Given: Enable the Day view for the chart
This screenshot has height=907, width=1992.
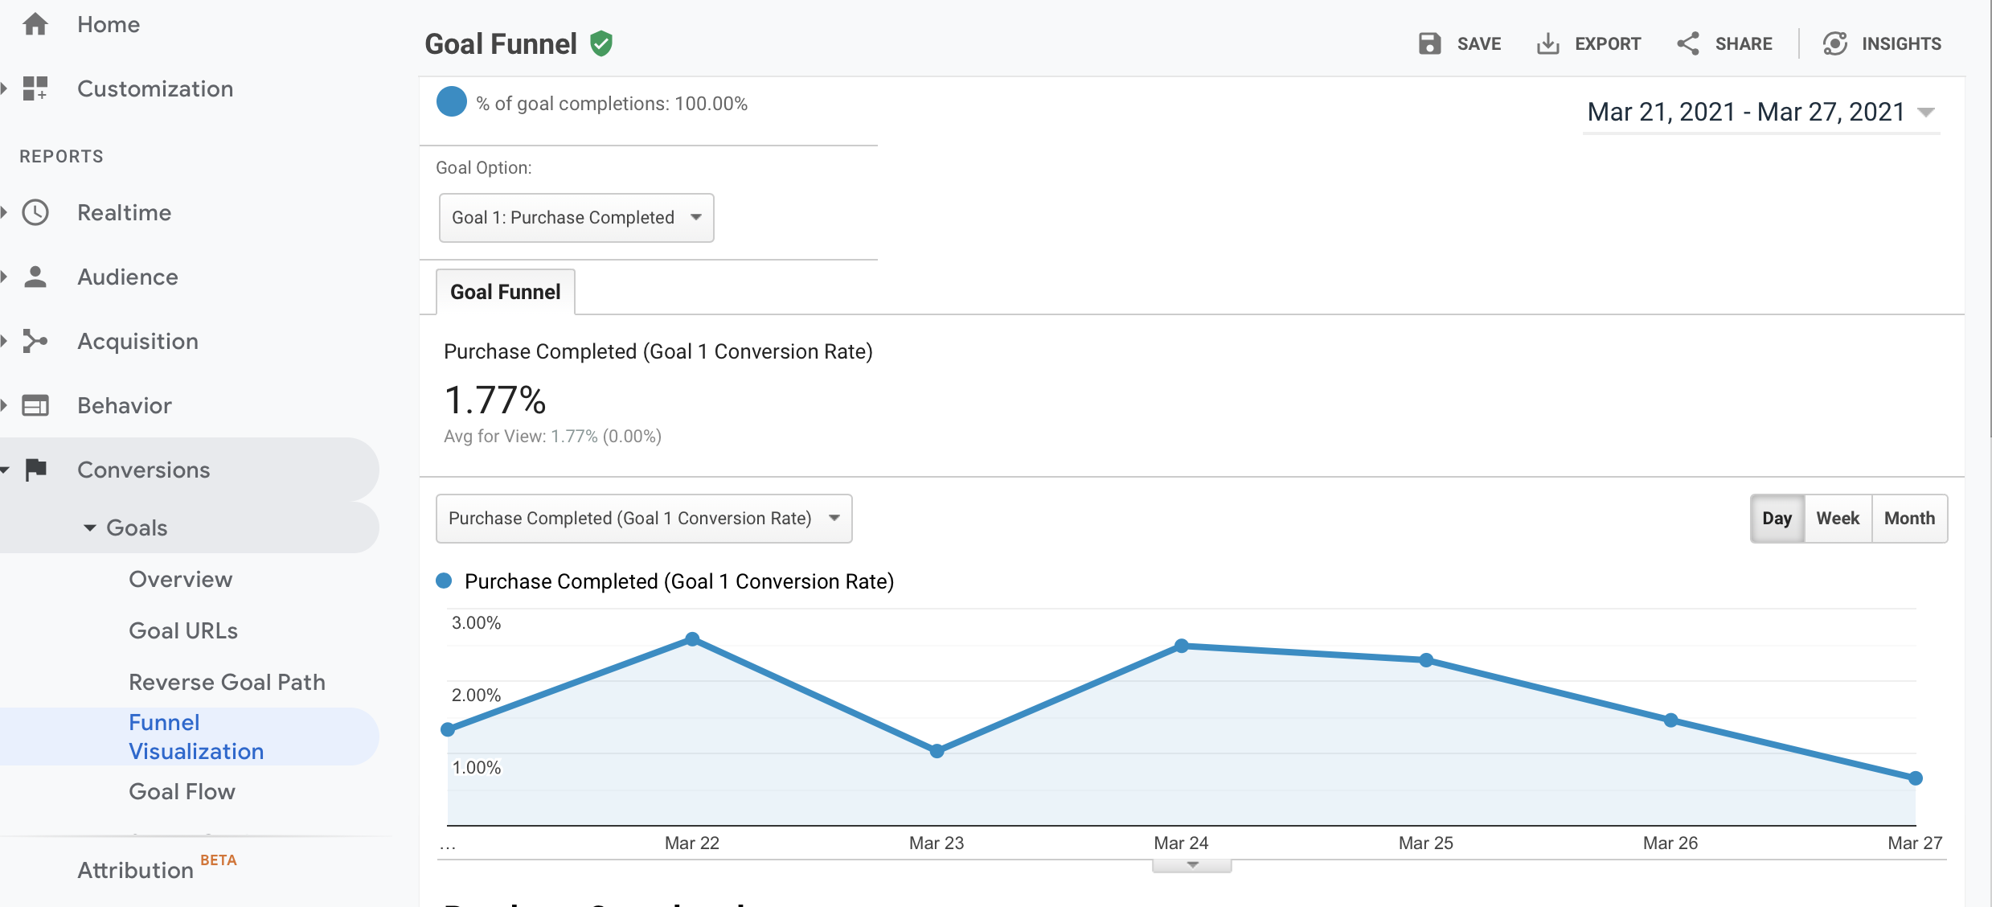Looking at the screenshot, I should click(x=1777, y=518).
